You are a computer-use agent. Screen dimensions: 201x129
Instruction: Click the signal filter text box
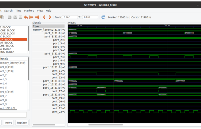pos(13,115)
